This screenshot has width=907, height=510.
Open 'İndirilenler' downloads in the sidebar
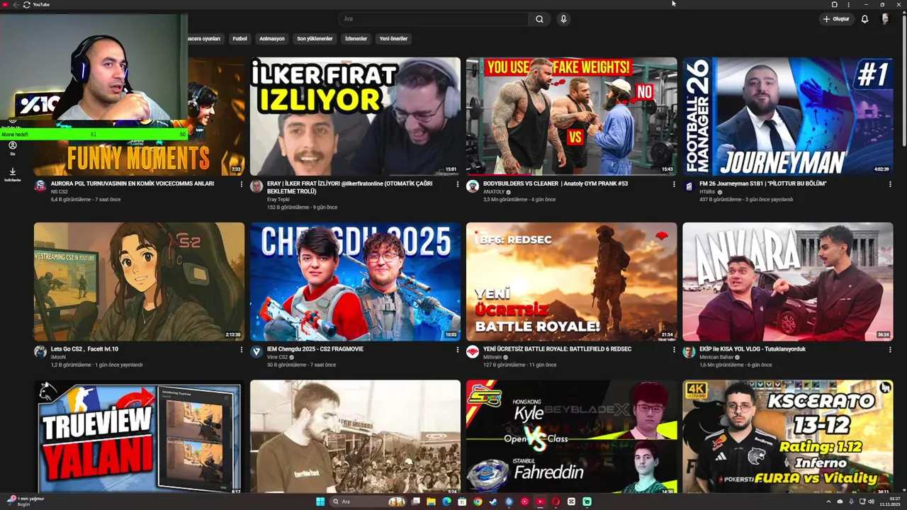(x=12, y=174)
